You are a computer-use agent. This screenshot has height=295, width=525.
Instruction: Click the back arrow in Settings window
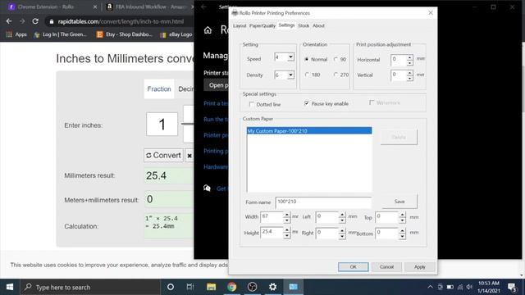pyautogui.click(x=203, y=7)
